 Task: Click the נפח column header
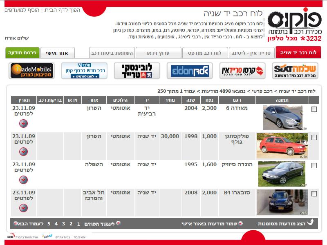(x=209, y=100)
